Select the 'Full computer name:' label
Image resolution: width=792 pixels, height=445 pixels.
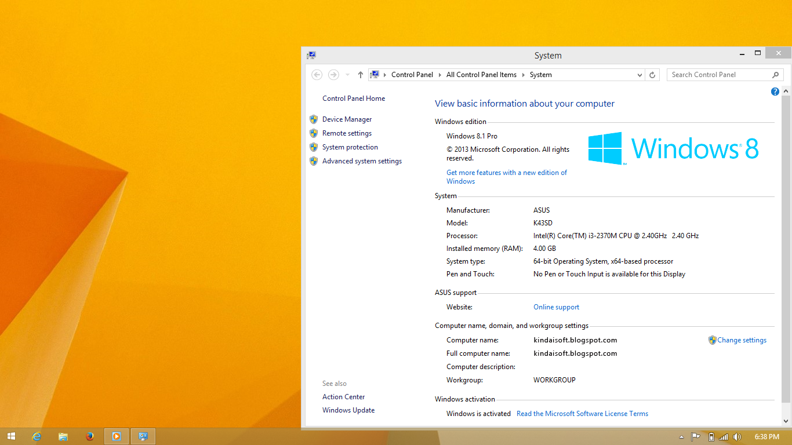tap(478, 353)
